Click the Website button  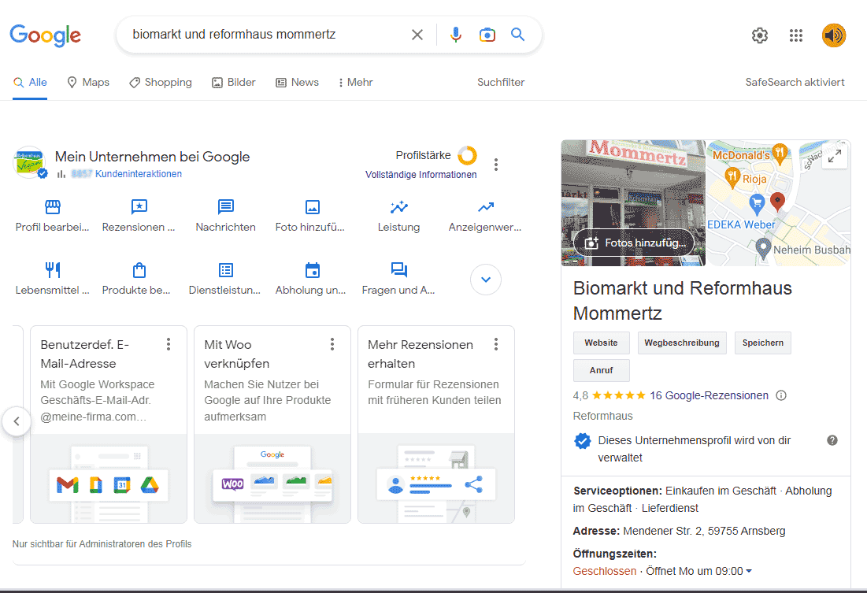[601, 343]
